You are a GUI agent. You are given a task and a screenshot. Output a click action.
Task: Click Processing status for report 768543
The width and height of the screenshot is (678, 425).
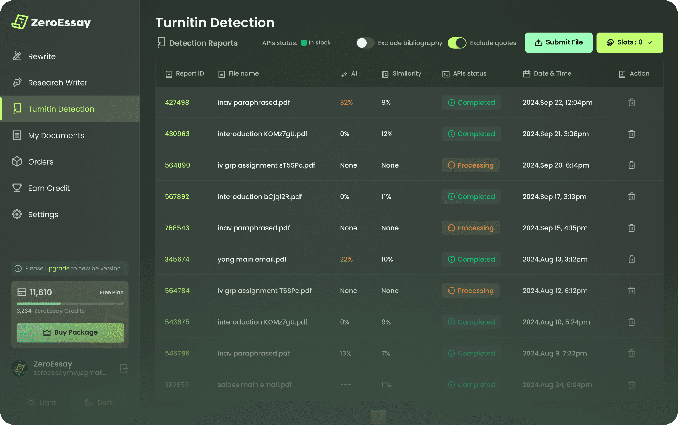(471, 228)
